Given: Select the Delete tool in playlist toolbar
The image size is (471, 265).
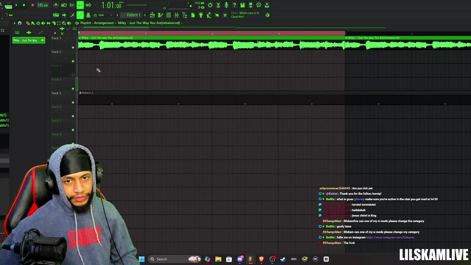Looking at the screenshot, I should pos(38,23).
